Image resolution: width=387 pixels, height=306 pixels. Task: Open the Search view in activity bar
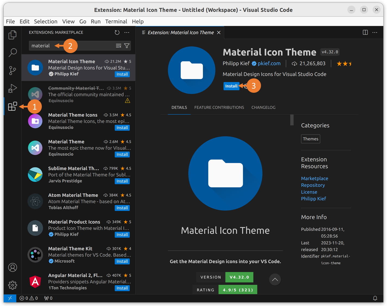[12, 52]
